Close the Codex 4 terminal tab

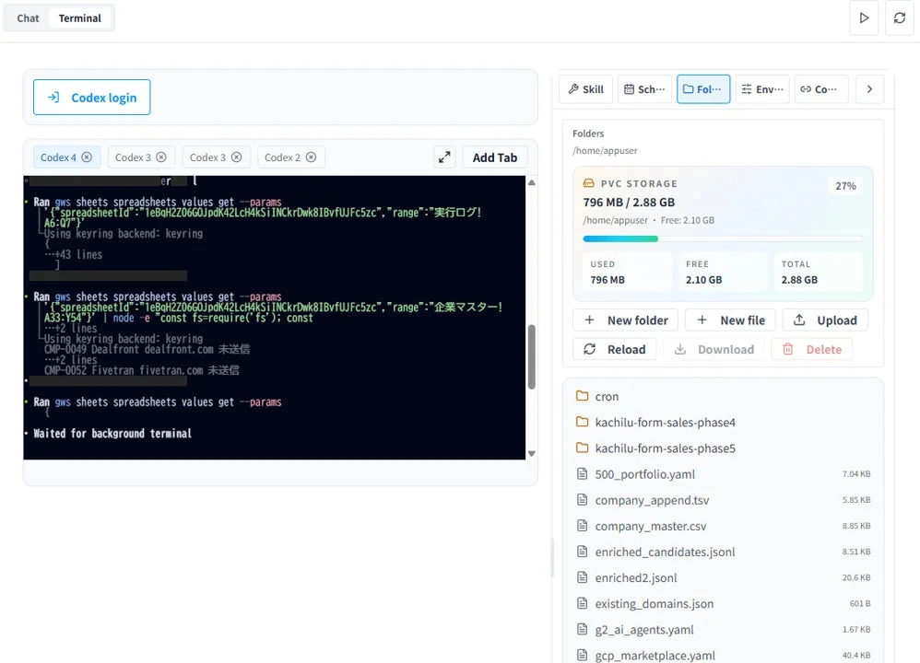coord(86,157)
